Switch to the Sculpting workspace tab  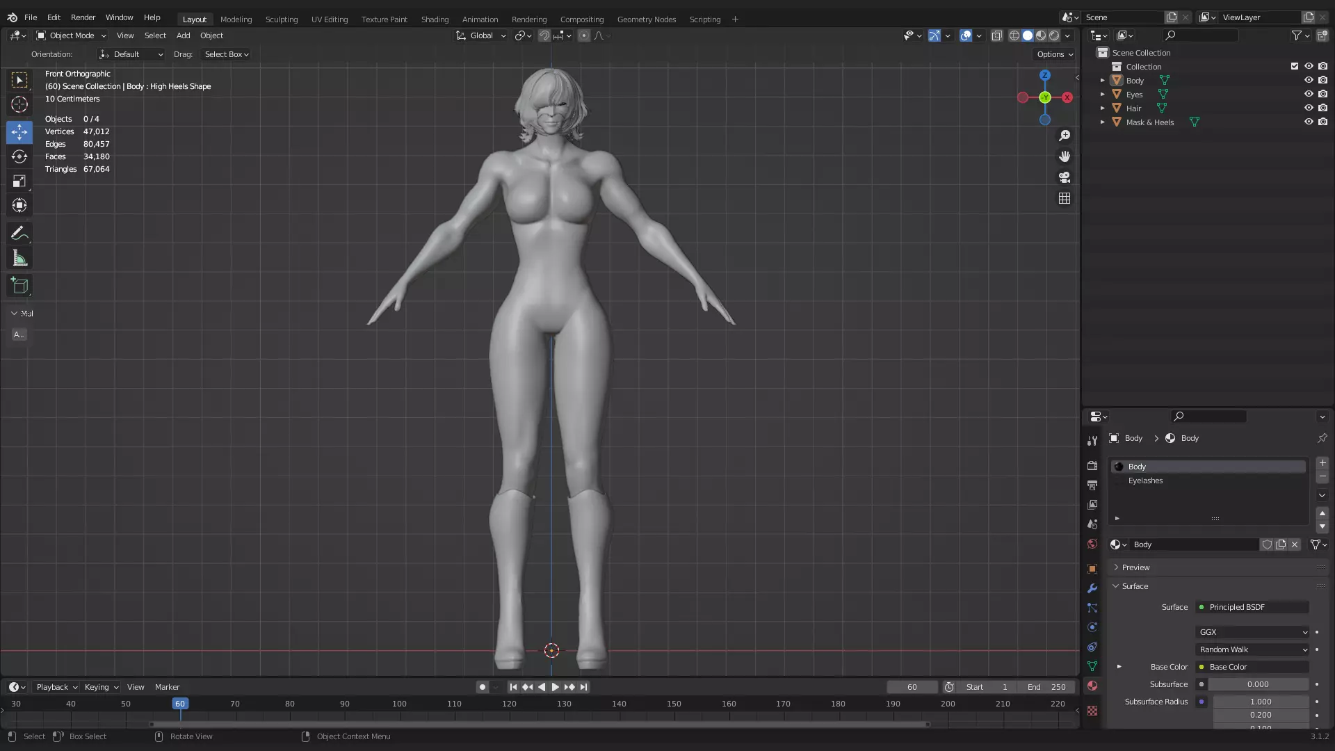(x=282, y=19)
